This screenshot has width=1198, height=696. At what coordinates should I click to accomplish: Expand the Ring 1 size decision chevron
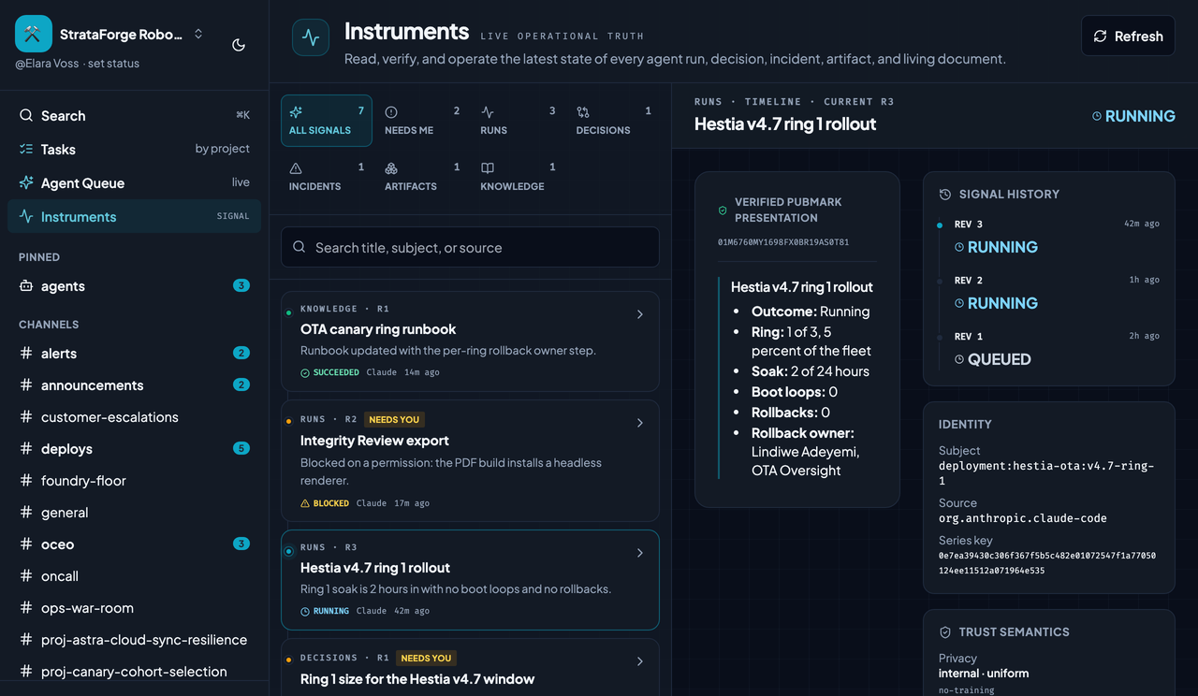640,661
